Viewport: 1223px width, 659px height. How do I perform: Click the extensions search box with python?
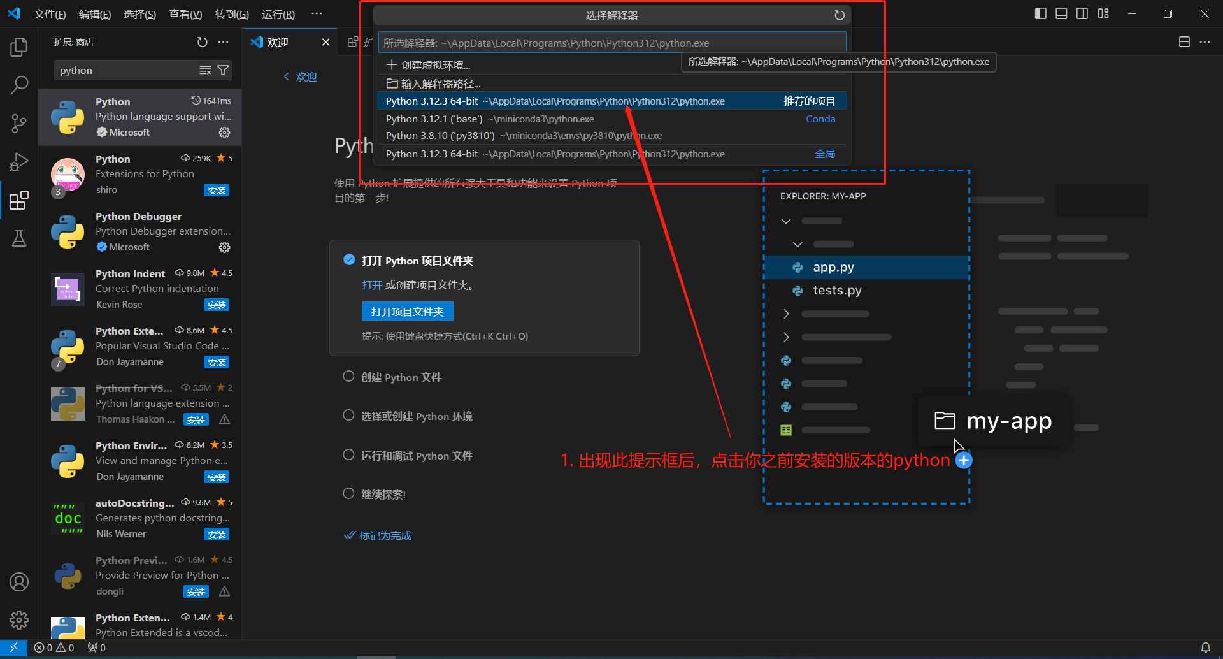point(127,70)
